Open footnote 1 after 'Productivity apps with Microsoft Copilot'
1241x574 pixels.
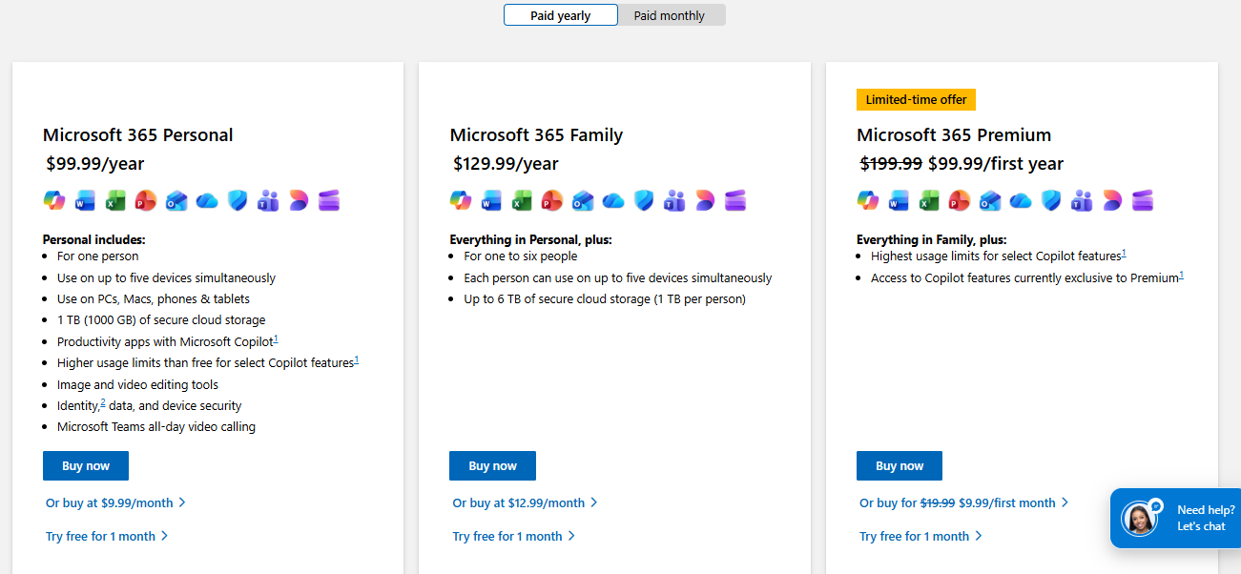276,338
